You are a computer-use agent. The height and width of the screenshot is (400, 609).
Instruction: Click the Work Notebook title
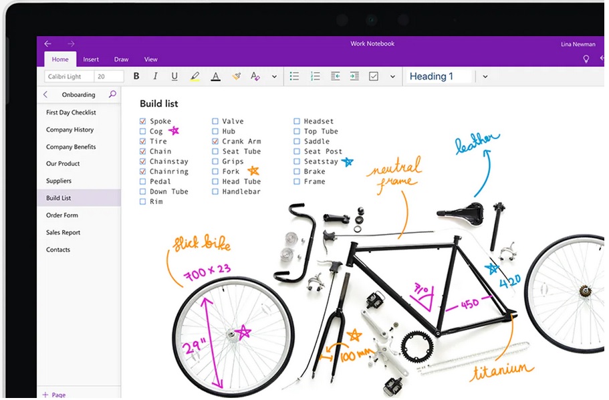(372, 43)
